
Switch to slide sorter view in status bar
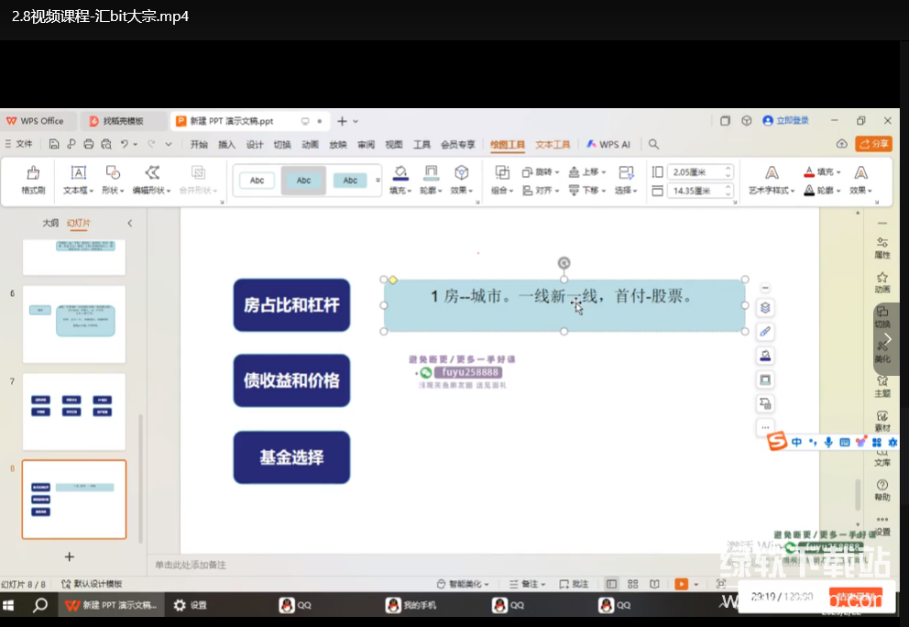point(632,584)
